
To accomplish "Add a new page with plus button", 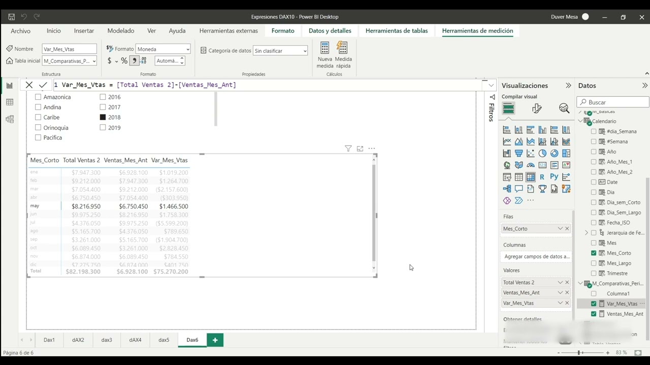I will 215,340.
